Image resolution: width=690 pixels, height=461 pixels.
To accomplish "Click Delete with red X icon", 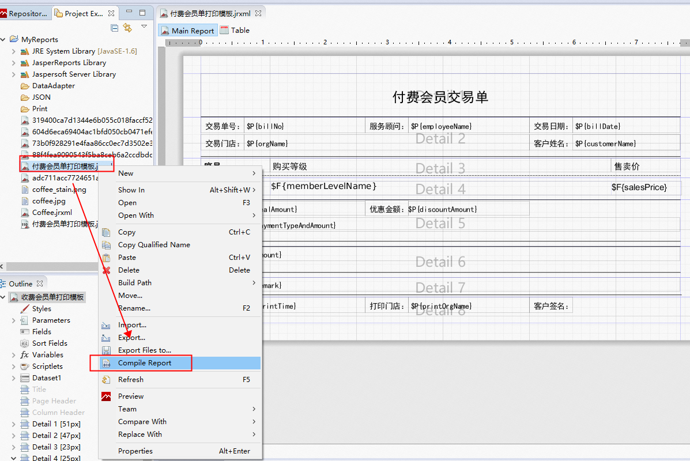I will [180, 270].
